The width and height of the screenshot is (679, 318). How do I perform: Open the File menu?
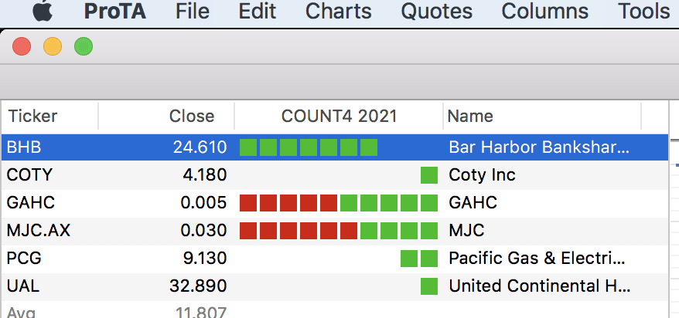193,12
